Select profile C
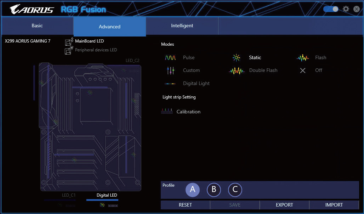Viewport: 364px width, 214px height. click(x=235, y=190)
